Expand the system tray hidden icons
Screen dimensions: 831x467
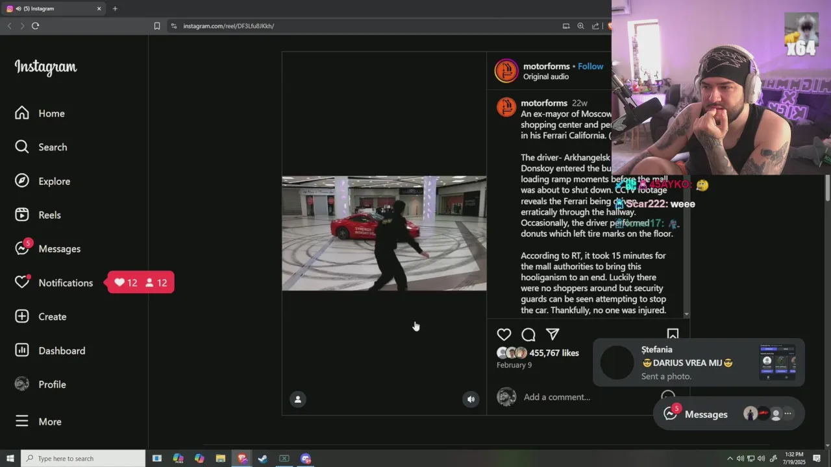730,459
